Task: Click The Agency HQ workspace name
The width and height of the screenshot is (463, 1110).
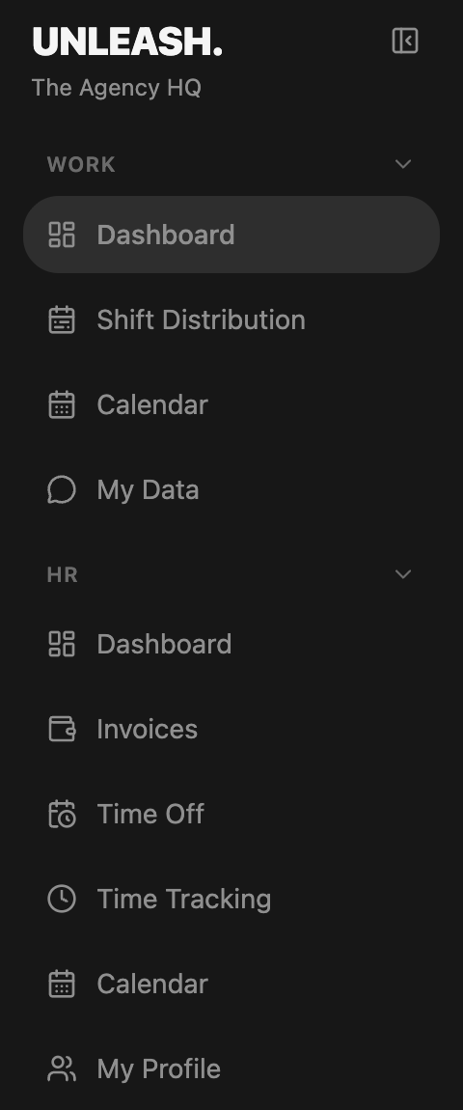Action: pos(117,88)
